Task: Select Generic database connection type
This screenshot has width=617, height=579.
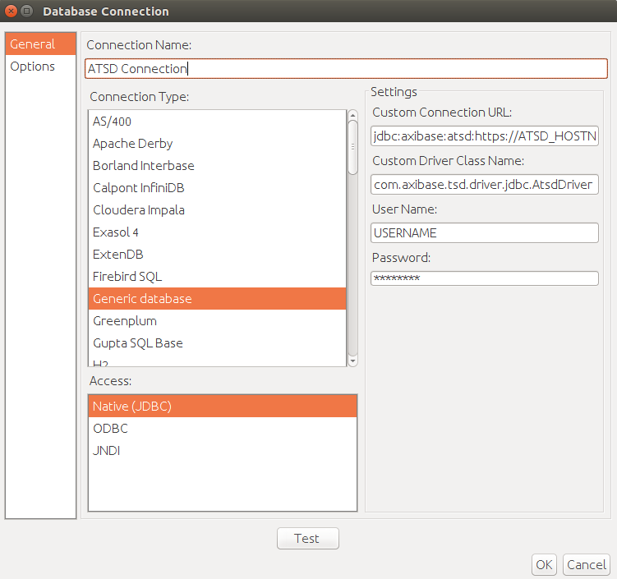Action: click(217, 299)
